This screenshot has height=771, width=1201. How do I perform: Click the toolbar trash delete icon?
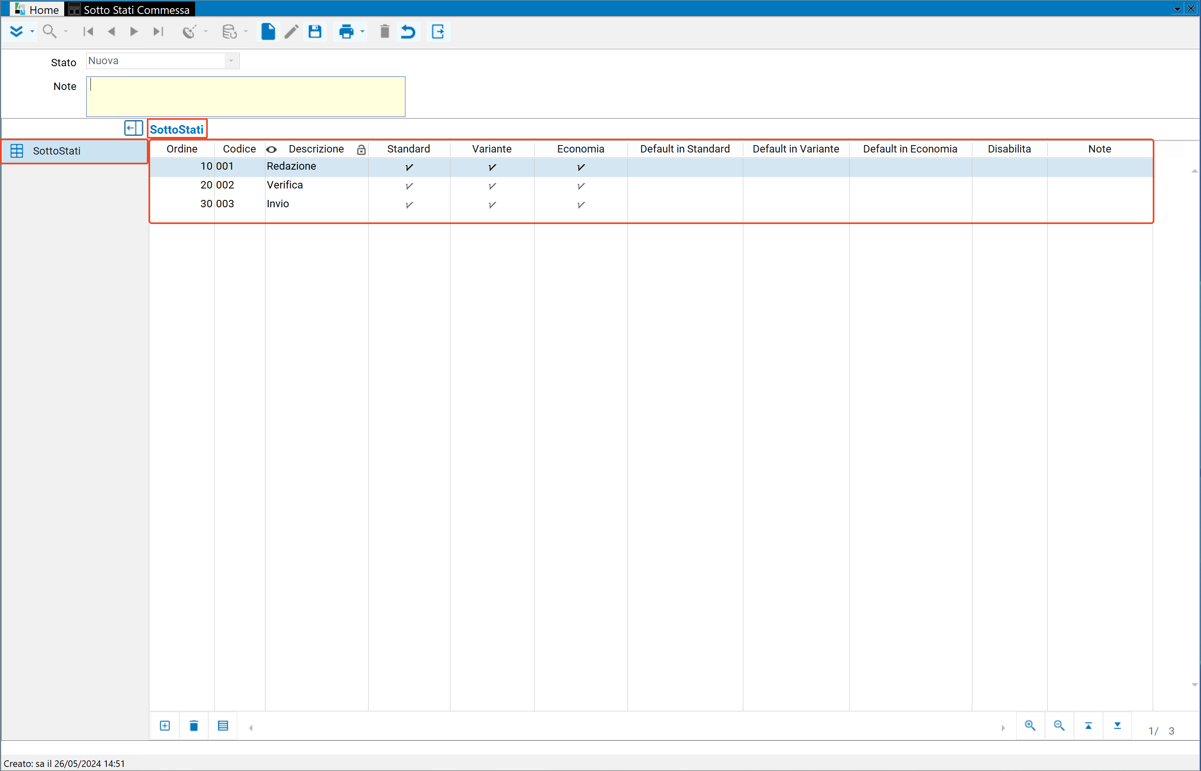tap(385, 31)
